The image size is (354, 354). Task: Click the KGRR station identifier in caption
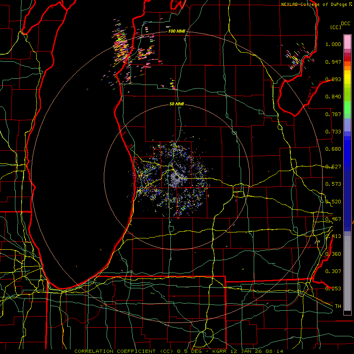(x=219, y=351)
